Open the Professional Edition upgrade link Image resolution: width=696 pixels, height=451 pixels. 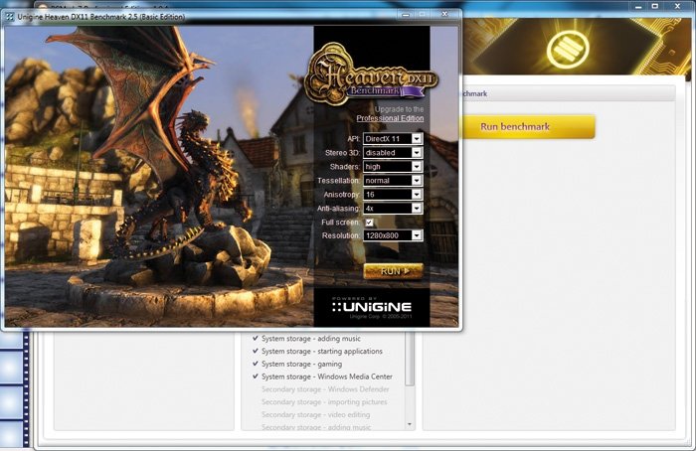(x=390, y=118)
